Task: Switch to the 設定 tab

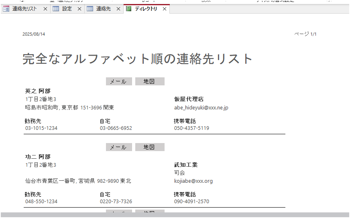Action: coord(67,9)
